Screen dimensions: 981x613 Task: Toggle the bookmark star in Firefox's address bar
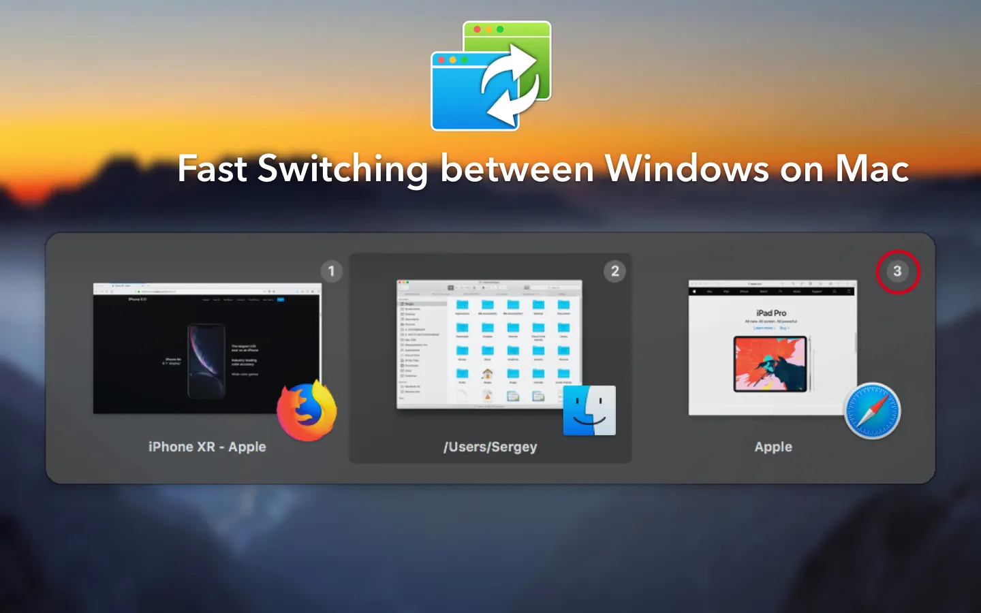274,291
